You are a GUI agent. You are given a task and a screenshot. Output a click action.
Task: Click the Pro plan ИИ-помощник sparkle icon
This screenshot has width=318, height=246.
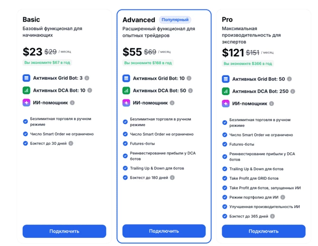[x=225, y=104]
